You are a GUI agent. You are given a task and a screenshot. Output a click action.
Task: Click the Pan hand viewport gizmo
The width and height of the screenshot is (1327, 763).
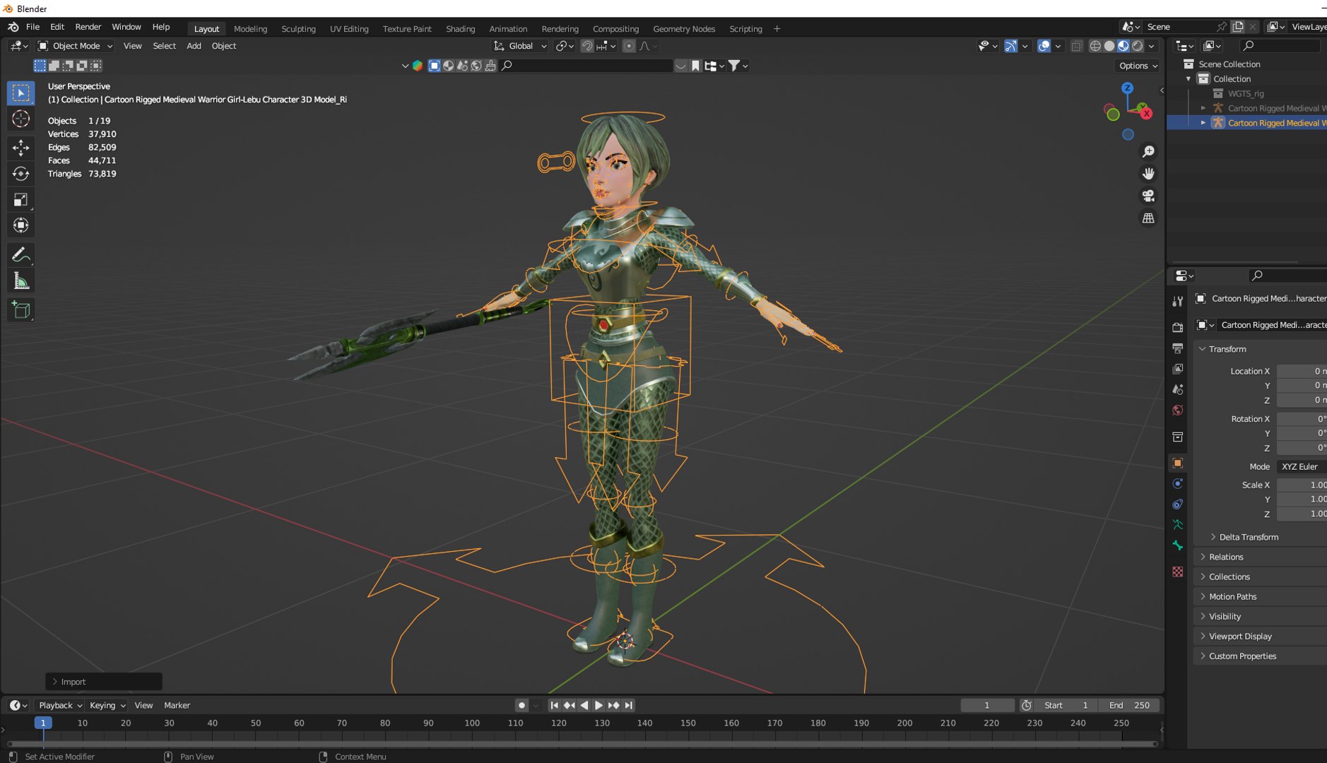click(x=1148, y=174)
